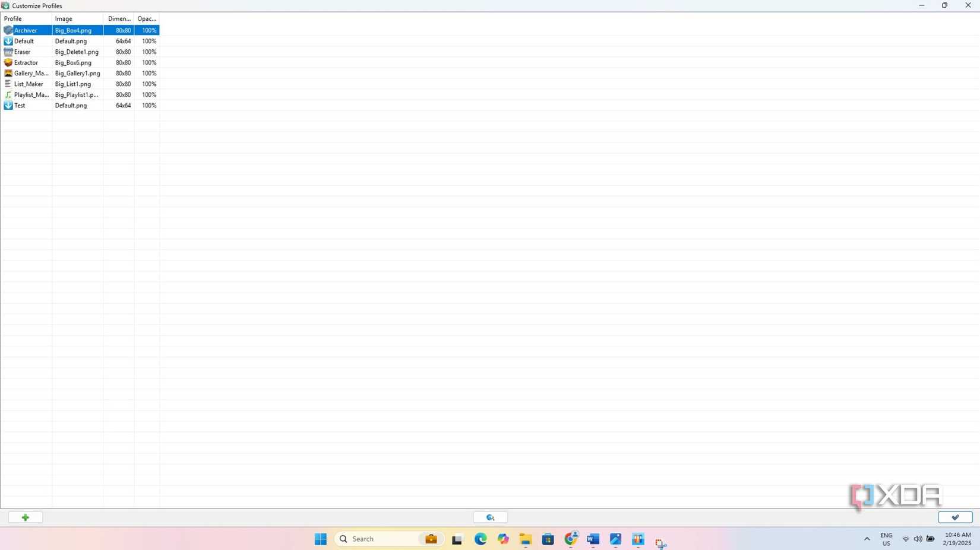Expand hidden icons in the system tray
This screenshot has width=980, height=550.
(x=867, y=539)
